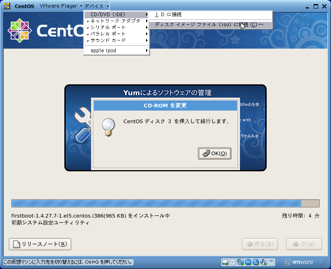The height and width of the screenshot is (269, 331).
Task: Click the 次(N) next button
Action: pos(304,244)
